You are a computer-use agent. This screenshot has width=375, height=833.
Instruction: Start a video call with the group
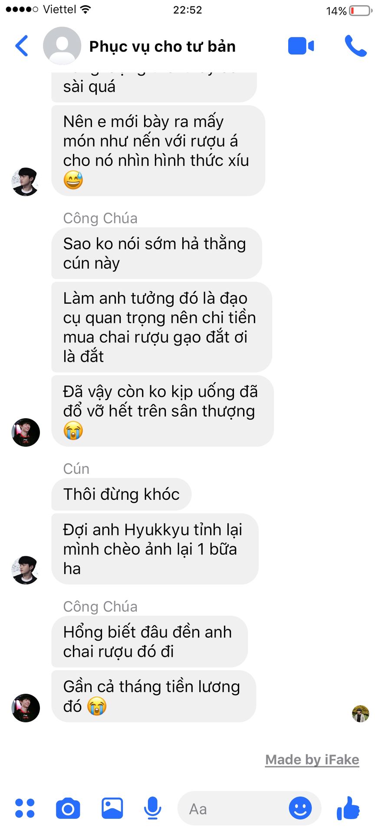coord(301,46)
